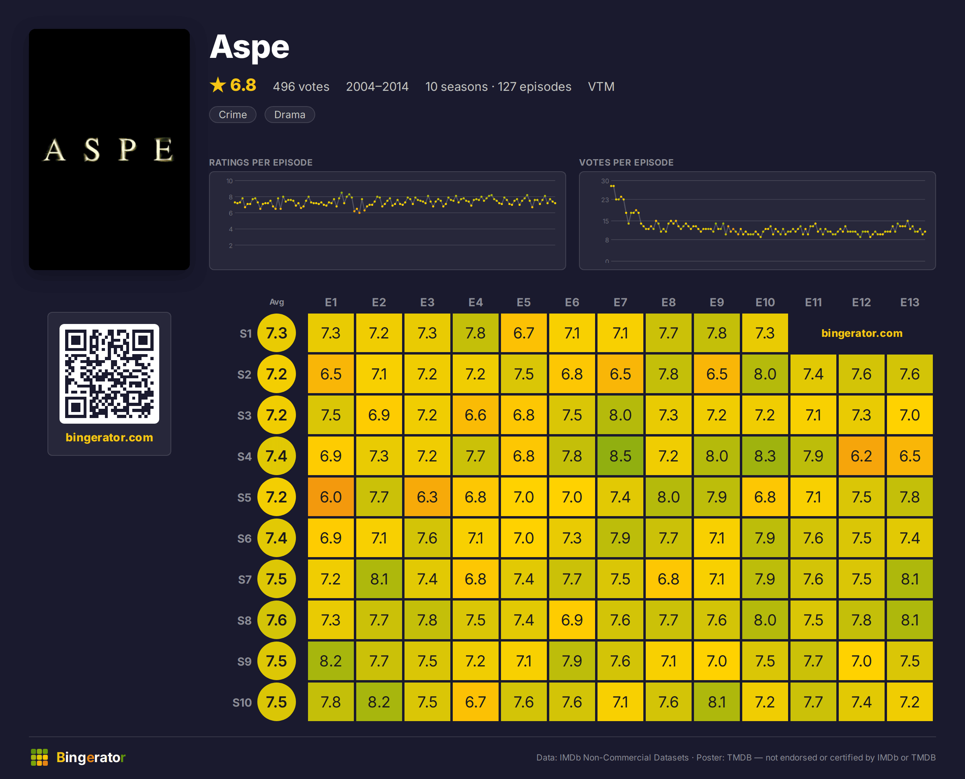Open bingerator.com link under QR code
965x779 pixels.
(x=109, y=437)
